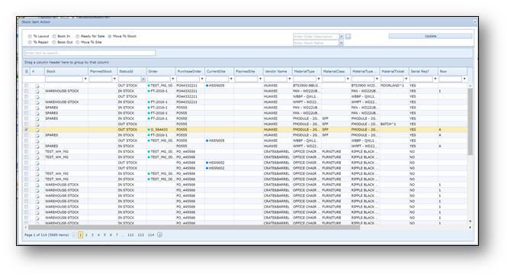Open edit icon for the BTS3900-BBU3 row
This screenshot has width=511, height=278.
click(37, 86)
